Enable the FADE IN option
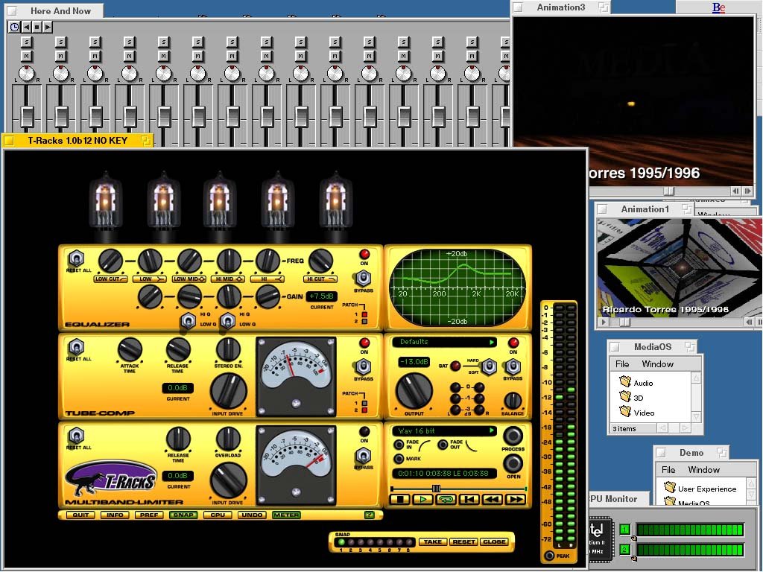Image resolution: width=763 pixels, height=572 pixels. (399, 444)
